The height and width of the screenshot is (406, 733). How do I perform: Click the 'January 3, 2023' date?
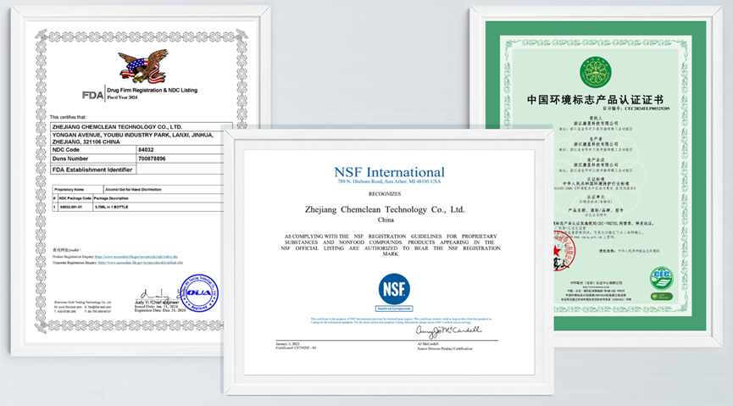(287, 344)
